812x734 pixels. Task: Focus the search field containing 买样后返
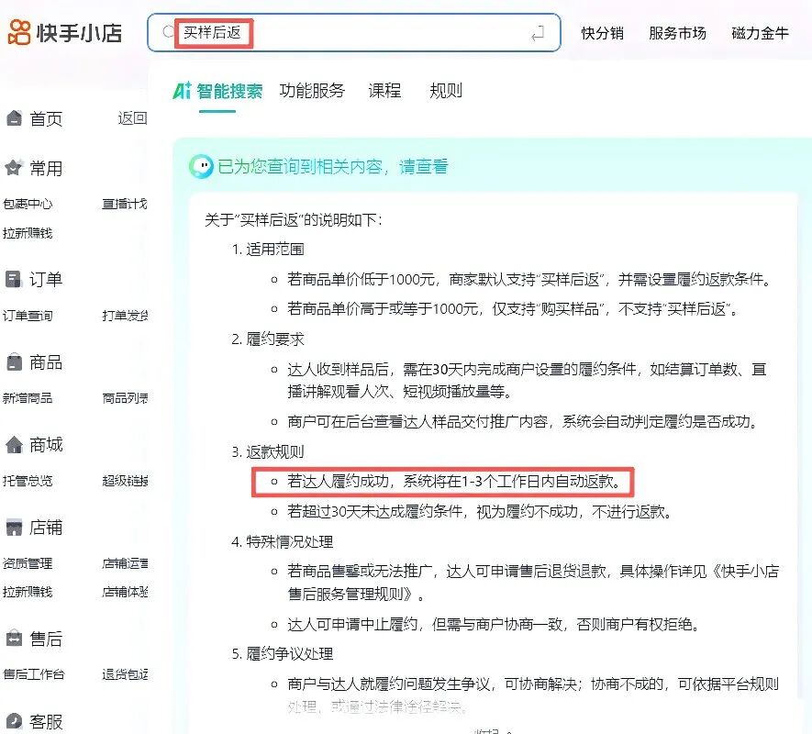[x=353, y=33]
